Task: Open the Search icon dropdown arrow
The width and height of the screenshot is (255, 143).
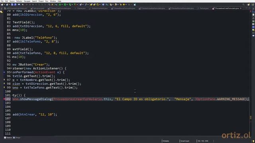Action: (x=100, y=4)
